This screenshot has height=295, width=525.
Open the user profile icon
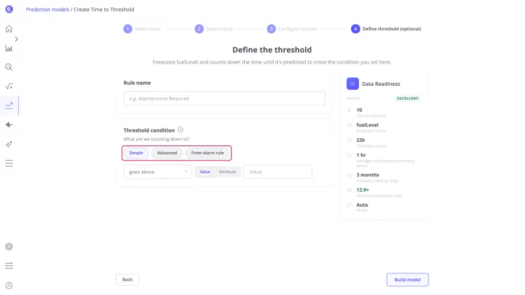9,285
